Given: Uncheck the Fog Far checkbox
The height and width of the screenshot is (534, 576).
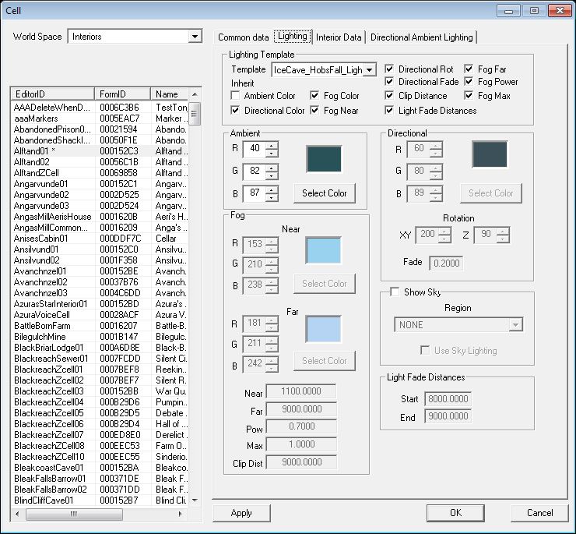Looking at the screenshot, I should 469,69.
